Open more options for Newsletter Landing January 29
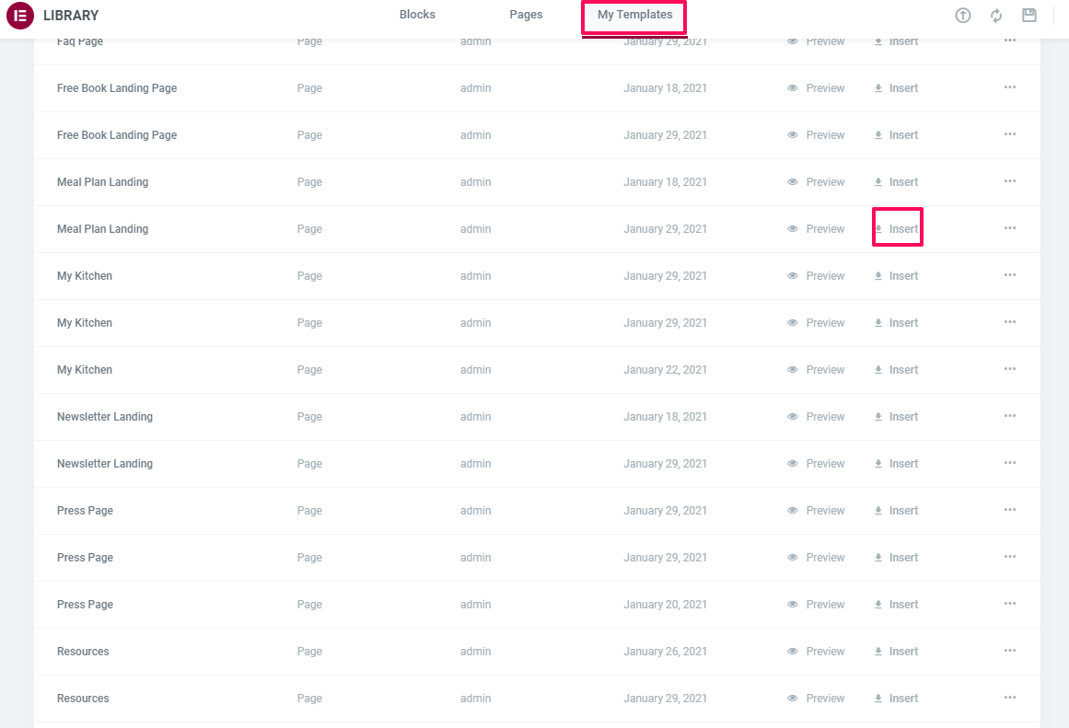This screenshot has height=728, width=1069. pyautogui.click(x=1010, y=463)
